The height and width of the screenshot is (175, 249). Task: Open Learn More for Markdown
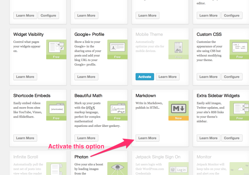click(147, 138)
